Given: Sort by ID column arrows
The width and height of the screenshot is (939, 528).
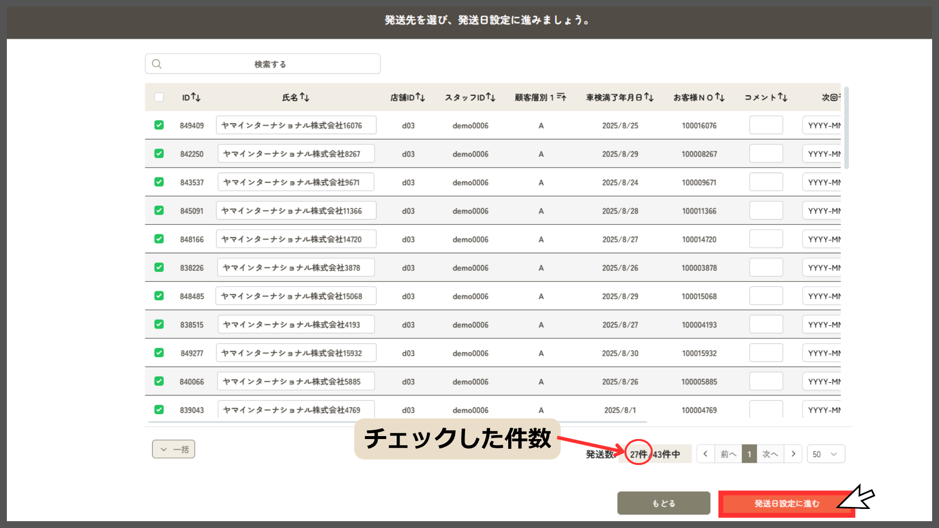Looking at the screenshot, I should point(196,97).
